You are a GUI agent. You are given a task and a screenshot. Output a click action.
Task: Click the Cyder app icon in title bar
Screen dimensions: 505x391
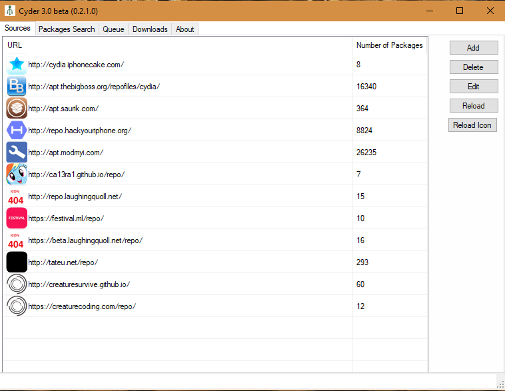tap(9, 11)
